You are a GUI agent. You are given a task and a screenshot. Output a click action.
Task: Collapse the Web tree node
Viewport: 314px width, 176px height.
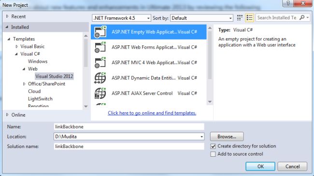[24, 69]
